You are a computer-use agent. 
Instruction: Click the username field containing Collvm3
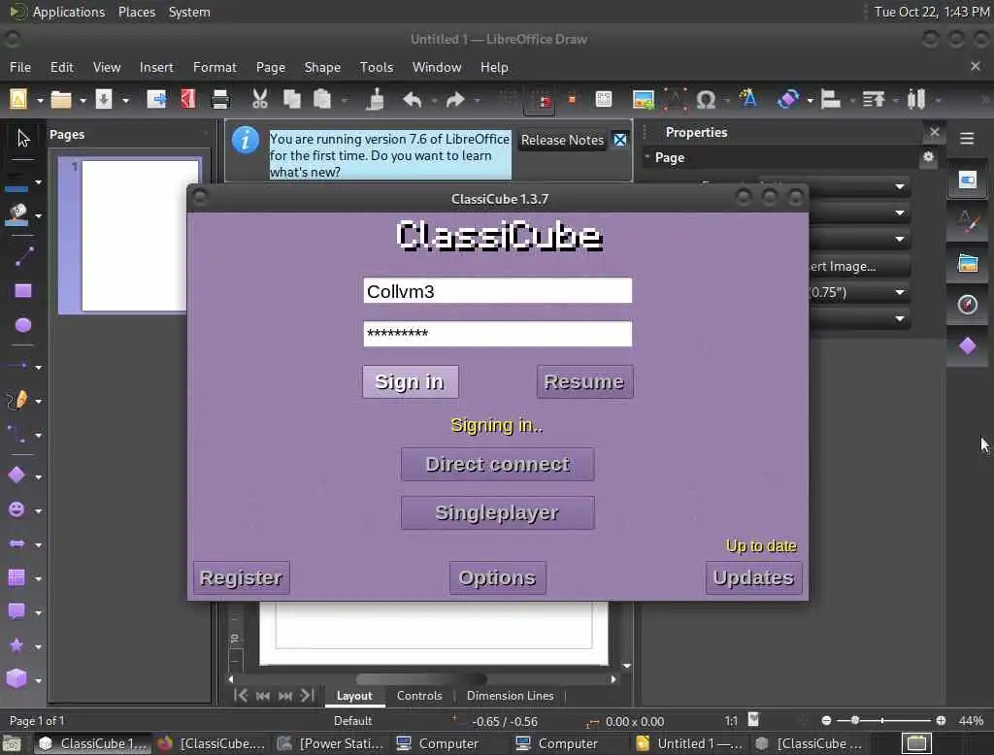[498, 291]
